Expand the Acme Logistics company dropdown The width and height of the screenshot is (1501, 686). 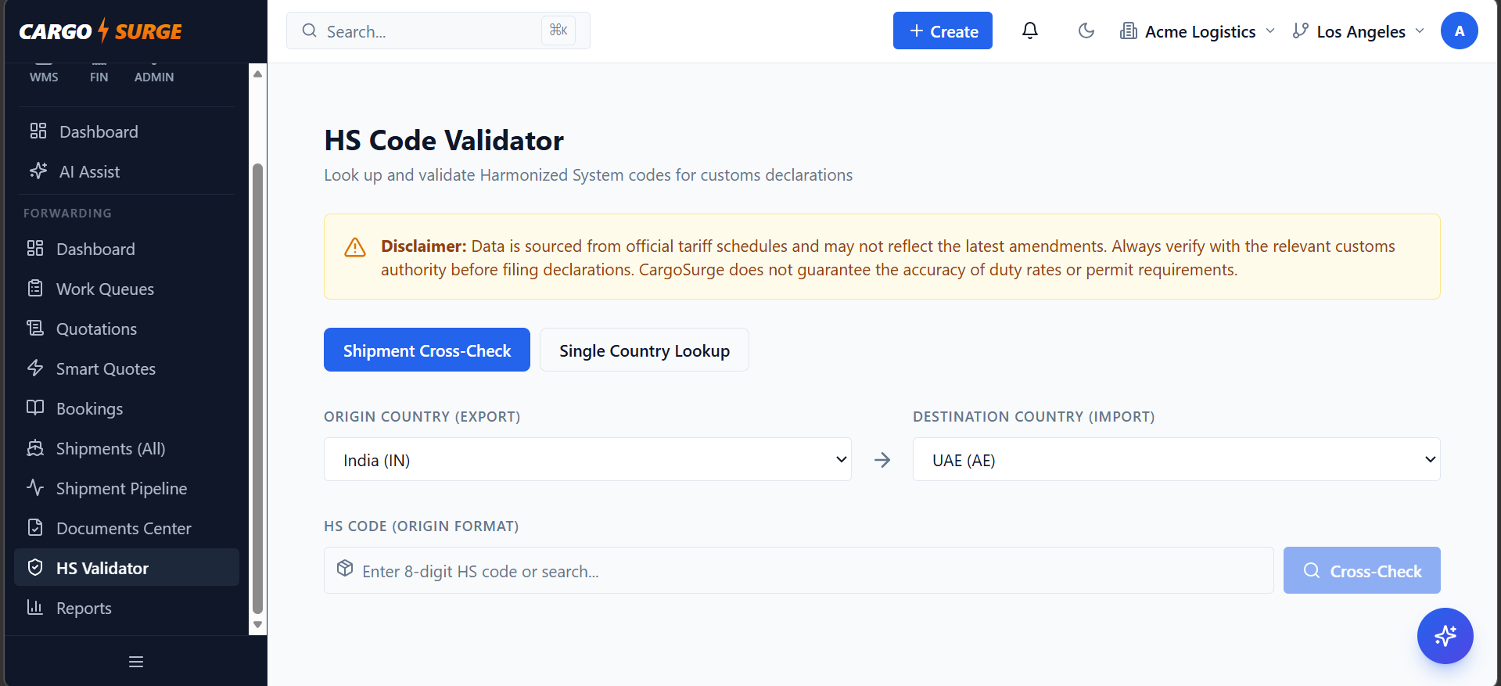click(1198, 31)
